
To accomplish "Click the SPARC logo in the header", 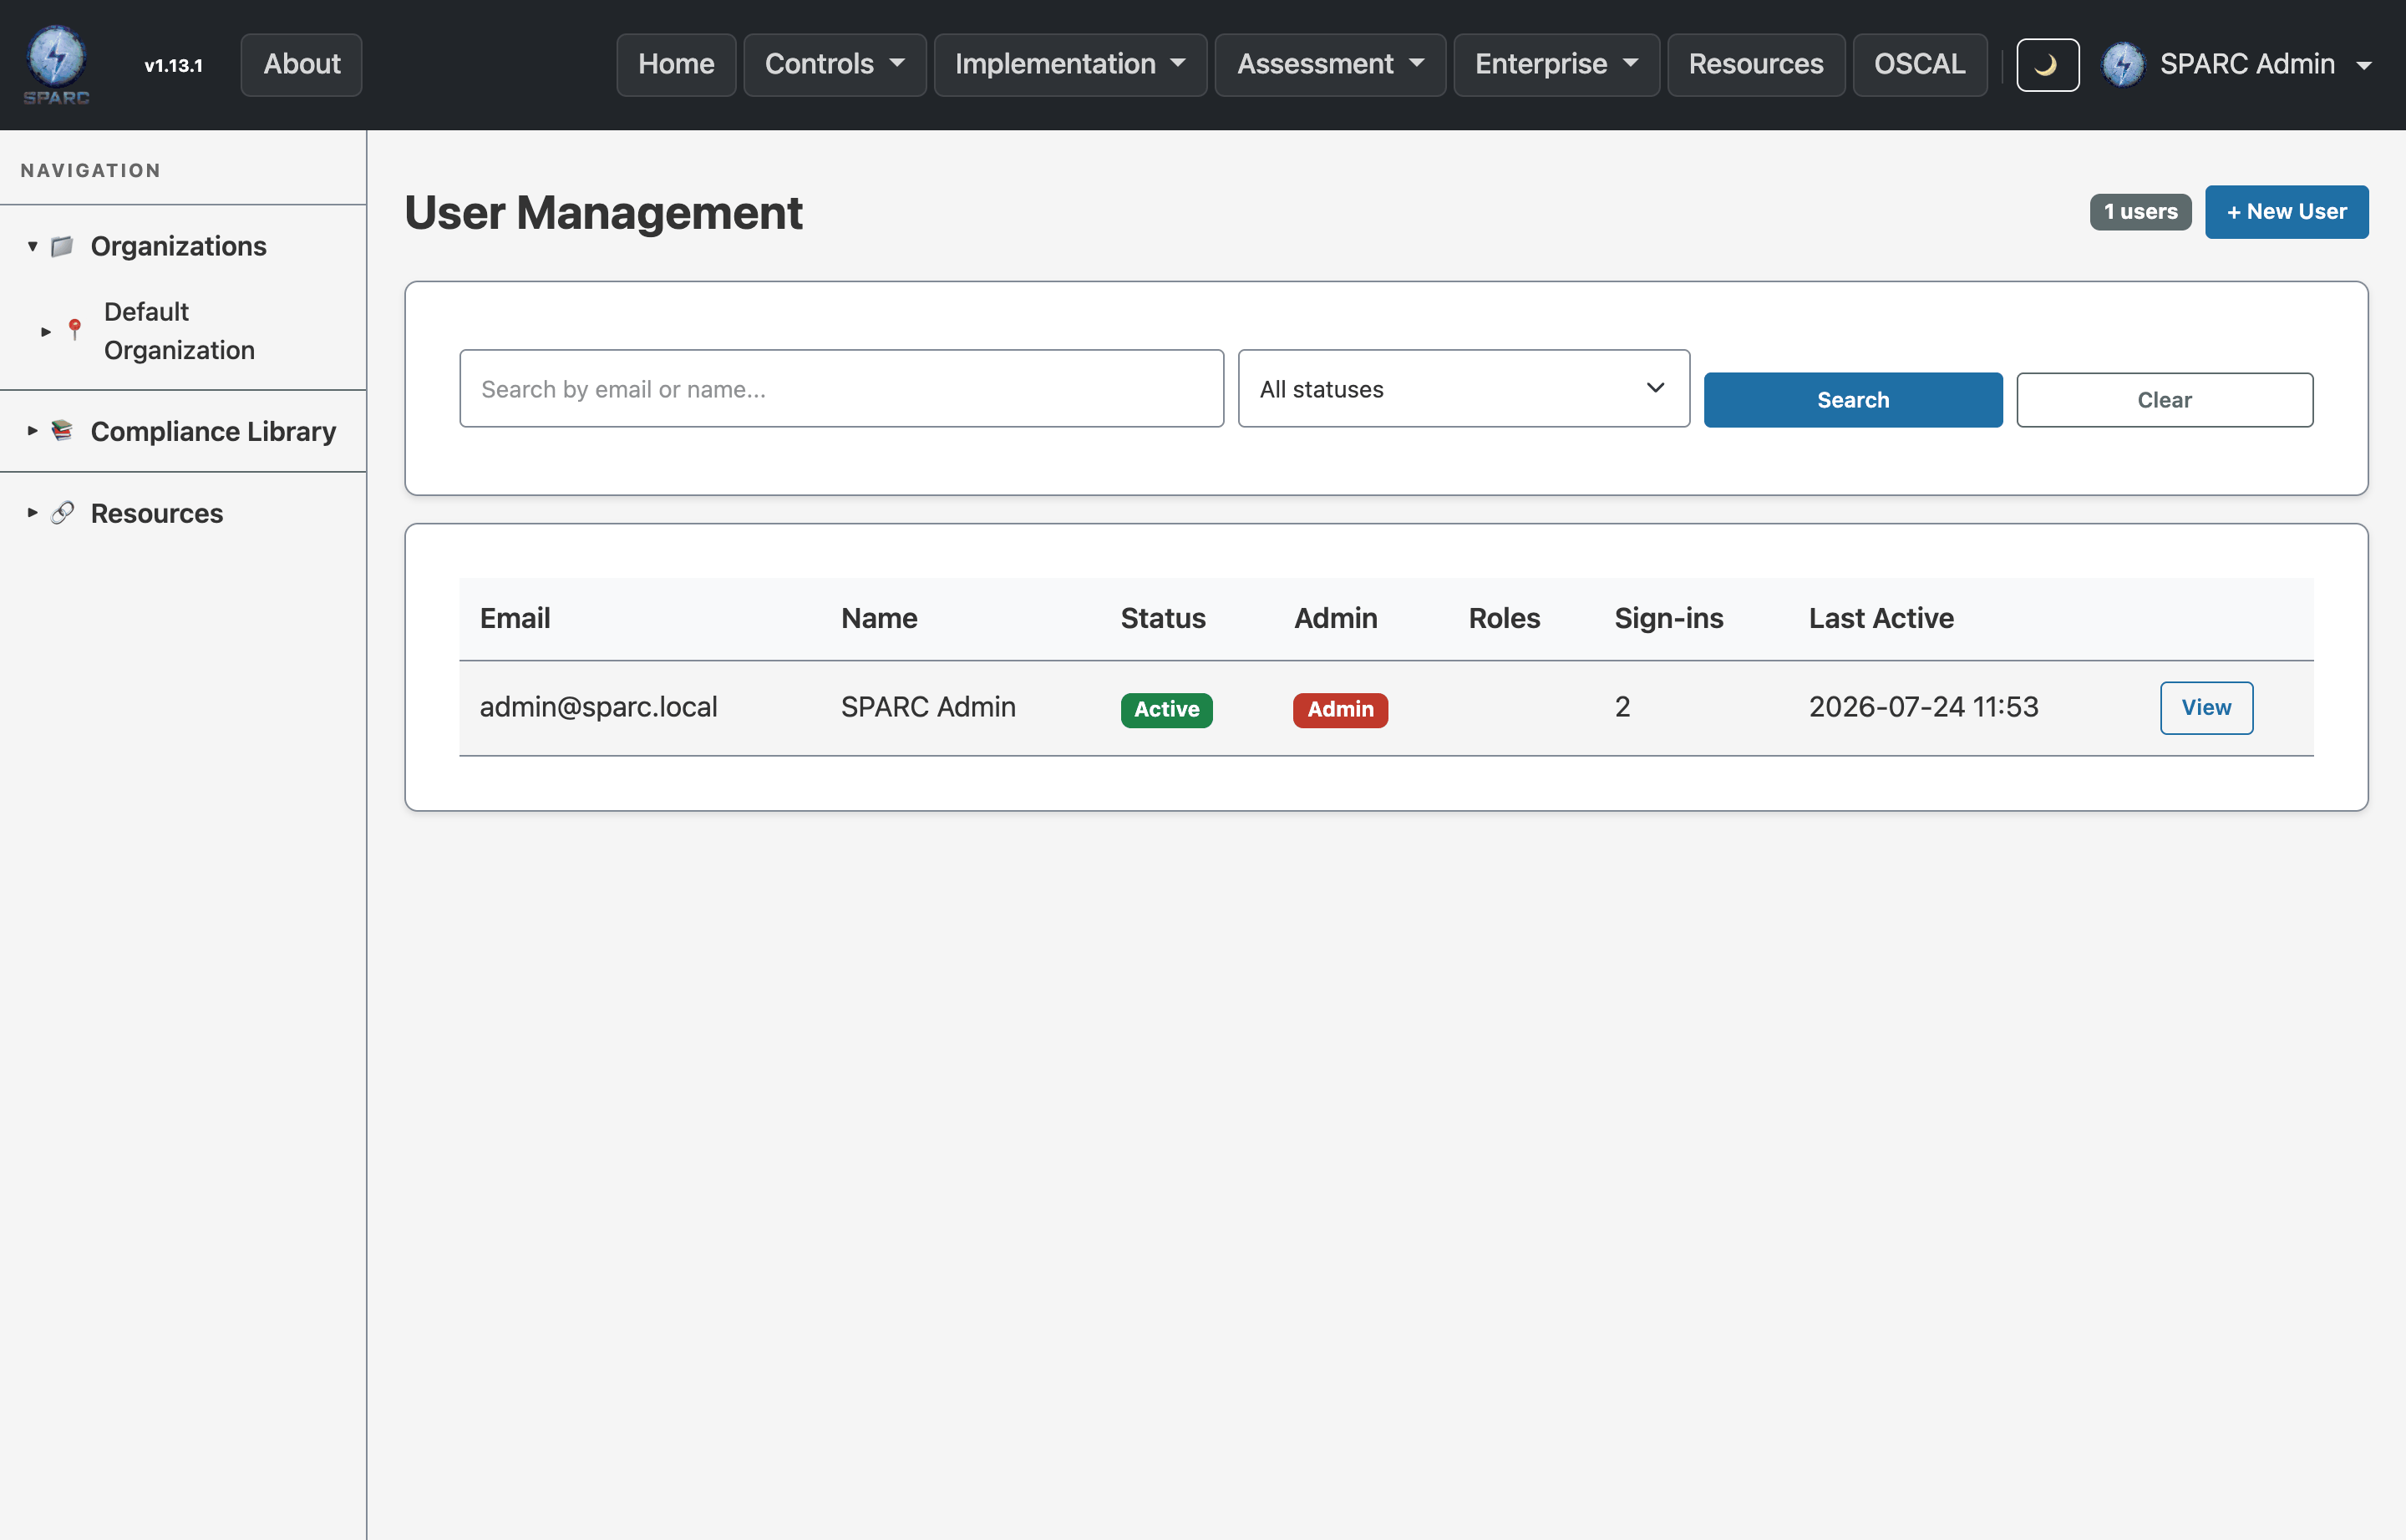I will pyautogui.click(x=56, y=65).
